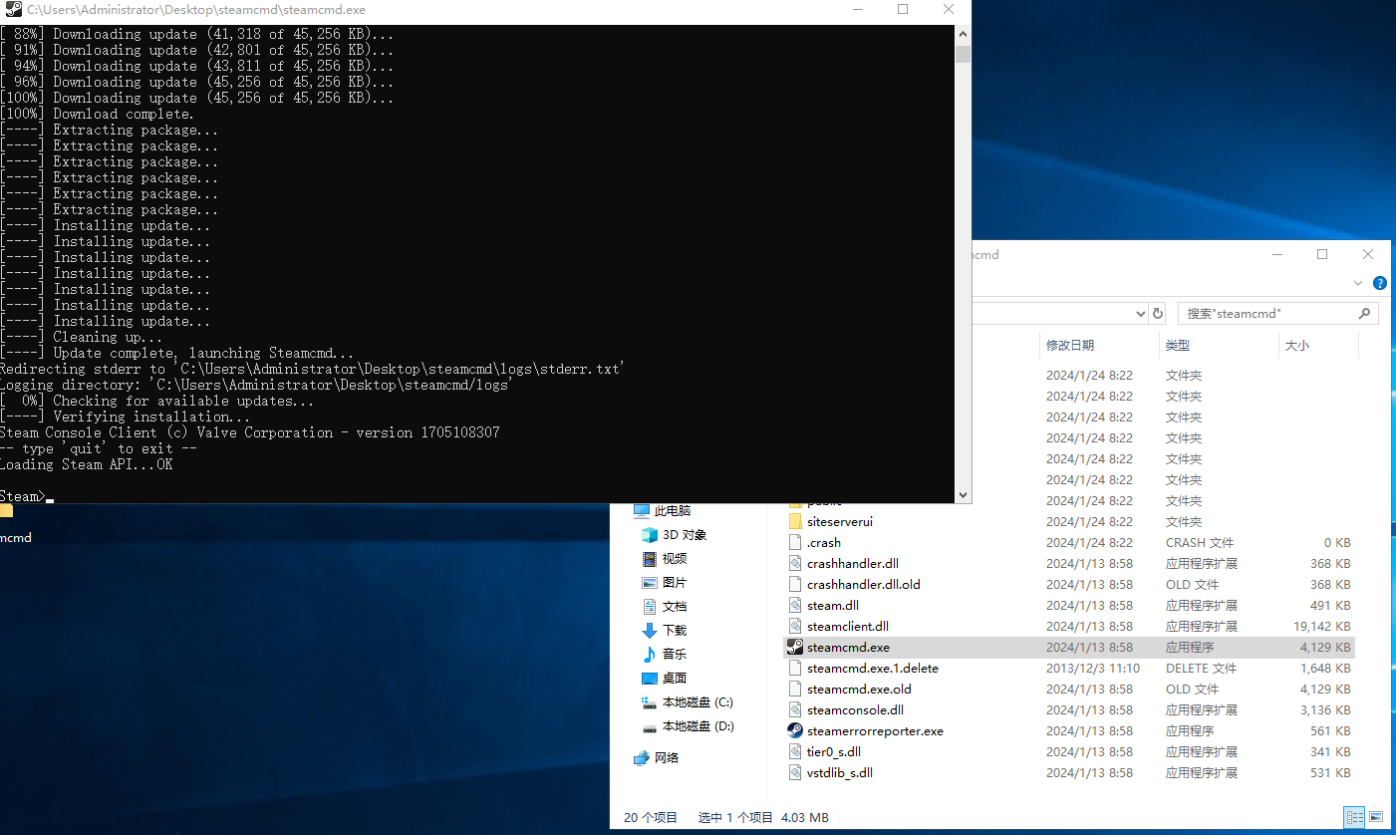Screen dimensions: 1396x835
Task: Click the magnifier icon in the Explorer search box
Action: [x=1365, y=313]
